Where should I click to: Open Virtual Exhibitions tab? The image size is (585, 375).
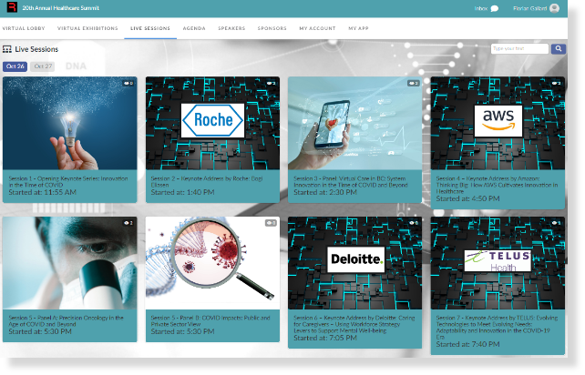[x=87, y=28]
